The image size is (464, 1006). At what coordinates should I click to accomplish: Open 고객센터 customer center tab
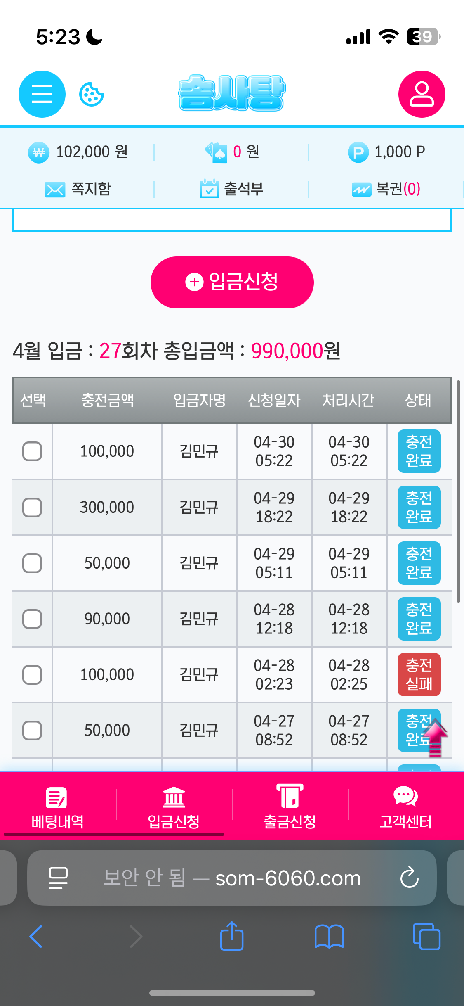(x=406, y=807)
